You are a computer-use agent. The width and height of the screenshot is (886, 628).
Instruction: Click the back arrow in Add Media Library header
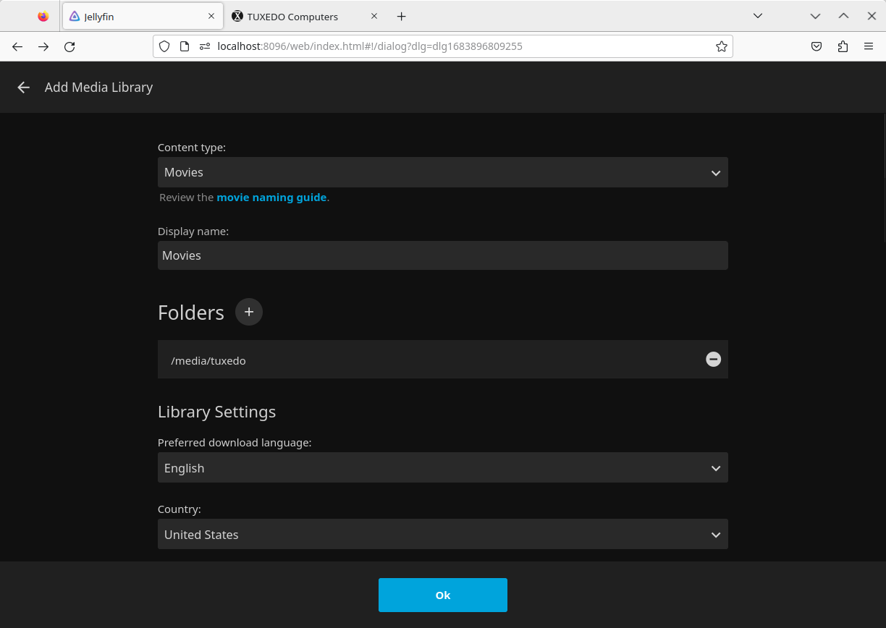(x=23, y=88)
